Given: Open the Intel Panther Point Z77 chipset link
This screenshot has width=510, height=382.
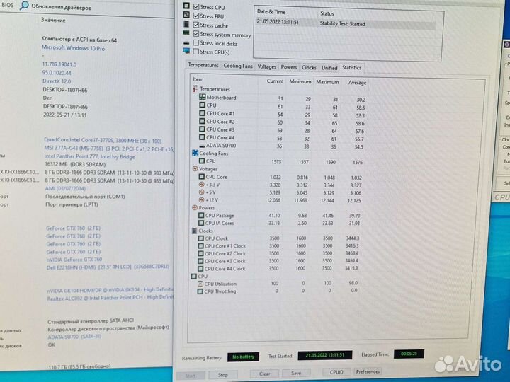Looking at the screenshot, I should tap(89, 156).
